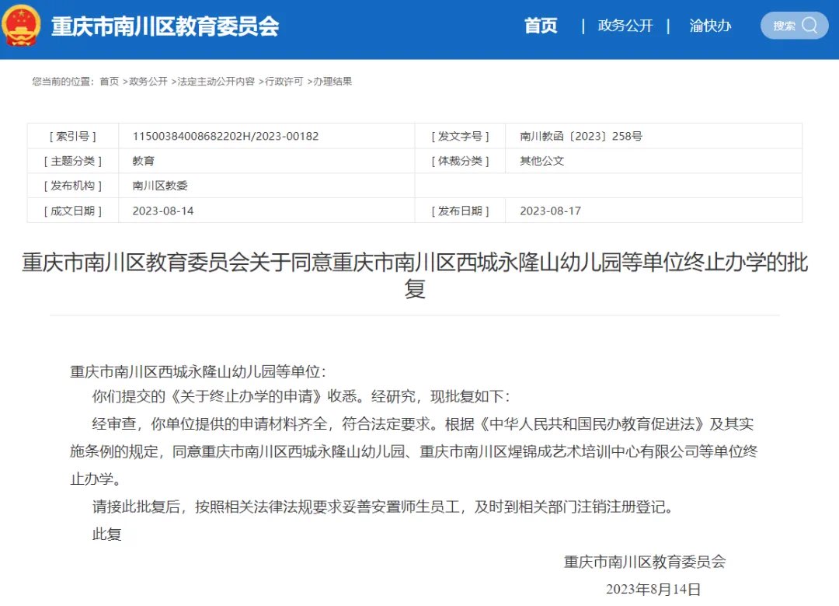Click 您当前的位置 breadcrumb label
This screenshot has width=839, height=606.
coord(63,82)
